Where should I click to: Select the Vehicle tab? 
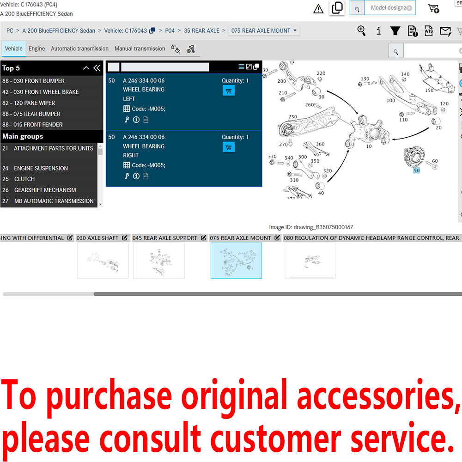click(13, 49)
